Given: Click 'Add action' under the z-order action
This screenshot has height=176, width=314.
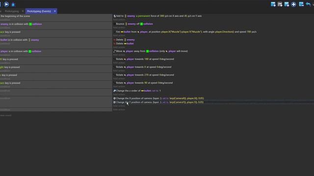Looking at the screenshot, I should click(x=119, y=94).
